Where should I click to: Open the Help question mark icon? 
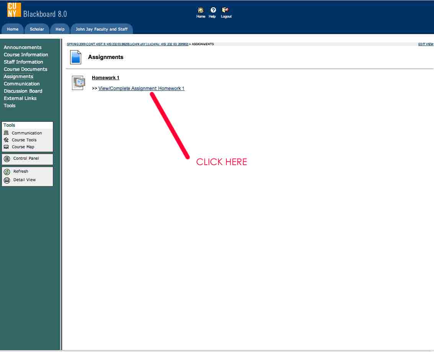click(x=213, y=10)
